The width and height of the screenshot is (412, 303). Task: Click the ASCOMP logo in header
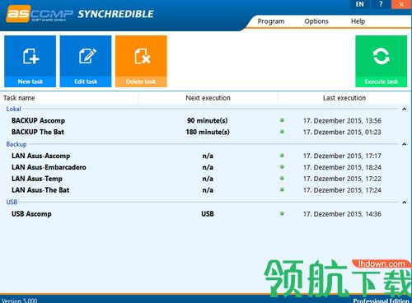point(40,14)
